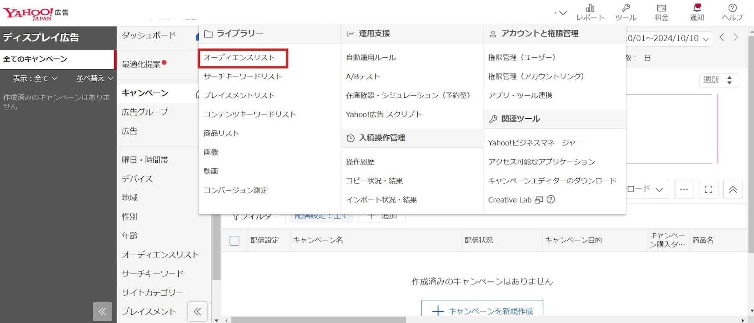Select 操作履歴 in 入稿操作管理
The height and width of the screenshot is (323, 754).
tap(360, 162)
